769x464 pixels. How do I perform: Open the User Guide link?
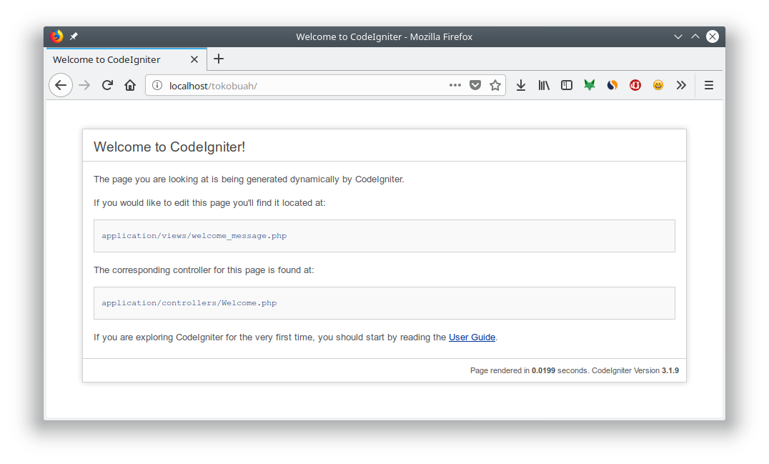pyautogui.click(x=472, y=337)
